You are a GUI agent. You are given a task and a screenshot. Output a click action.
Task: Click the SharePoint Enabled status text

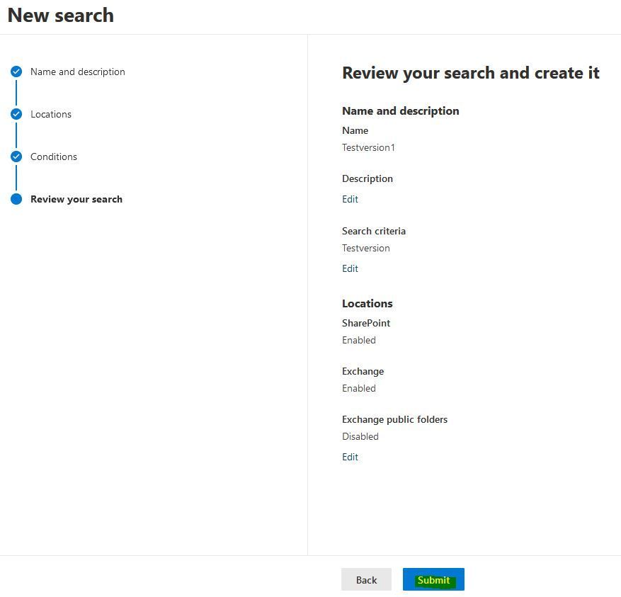[x=359, y=340]
